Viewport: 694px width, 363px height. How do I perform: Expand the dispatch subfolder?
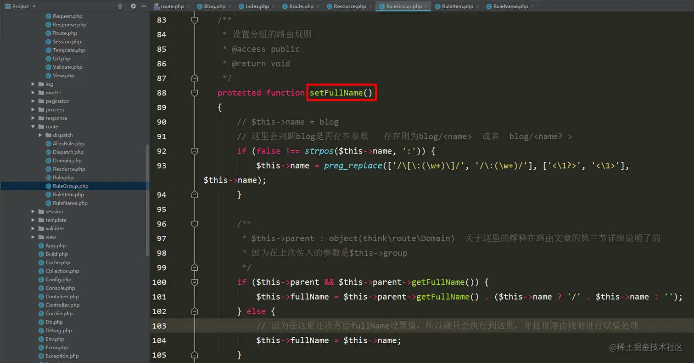click(x=40, y=135)
